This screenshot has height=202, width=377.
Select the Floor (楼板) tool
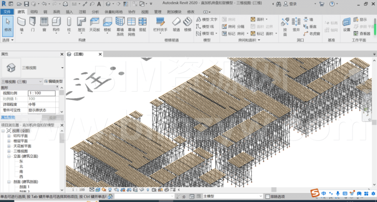tap(108, 25)
